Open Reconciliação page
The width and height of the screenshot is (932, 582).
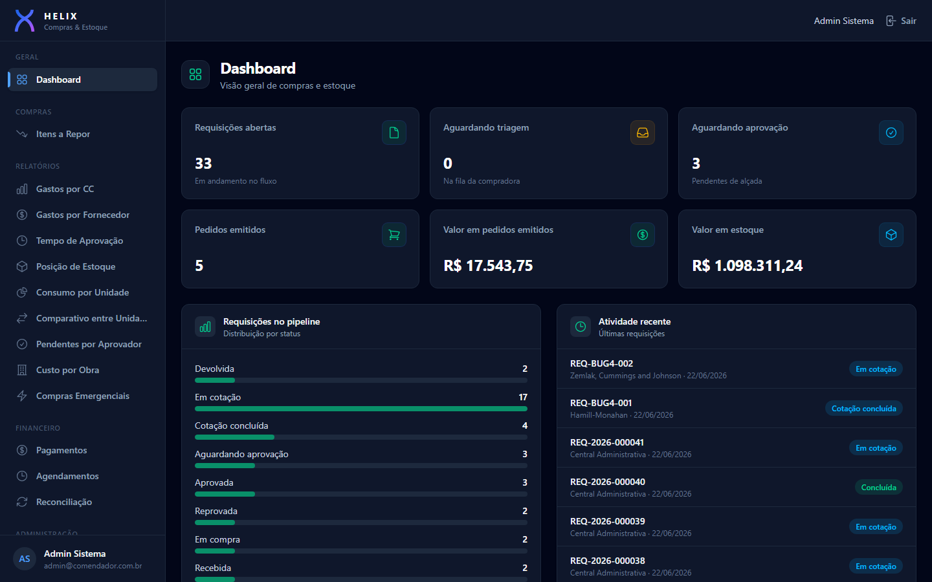point(83,502)
